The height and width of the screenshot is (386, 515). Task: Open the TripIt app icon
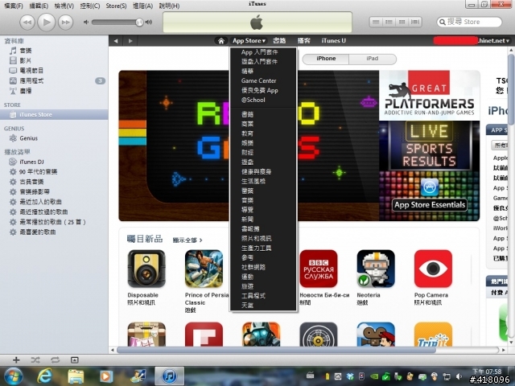pos(433,335)
